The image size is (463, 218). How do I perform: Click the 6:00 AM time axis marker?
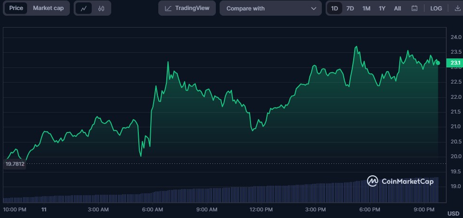(x=153, y=209)
